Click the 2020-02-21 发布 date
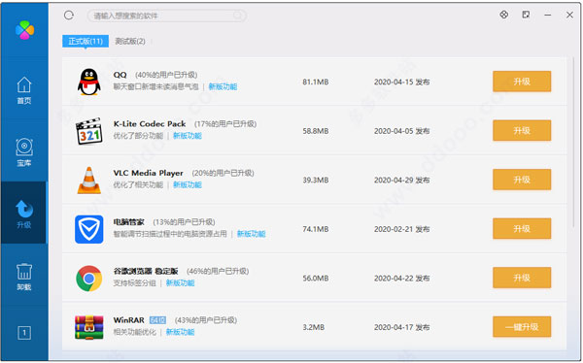Screen dimensions: 583x363 tap(402, 229)
